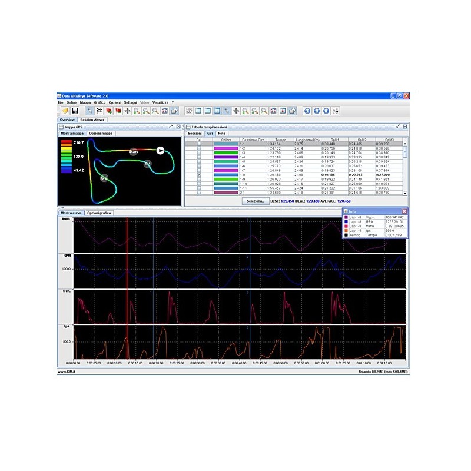
Task: Click the last toolbar icon after playback buttons
Action: click(336, 111)
